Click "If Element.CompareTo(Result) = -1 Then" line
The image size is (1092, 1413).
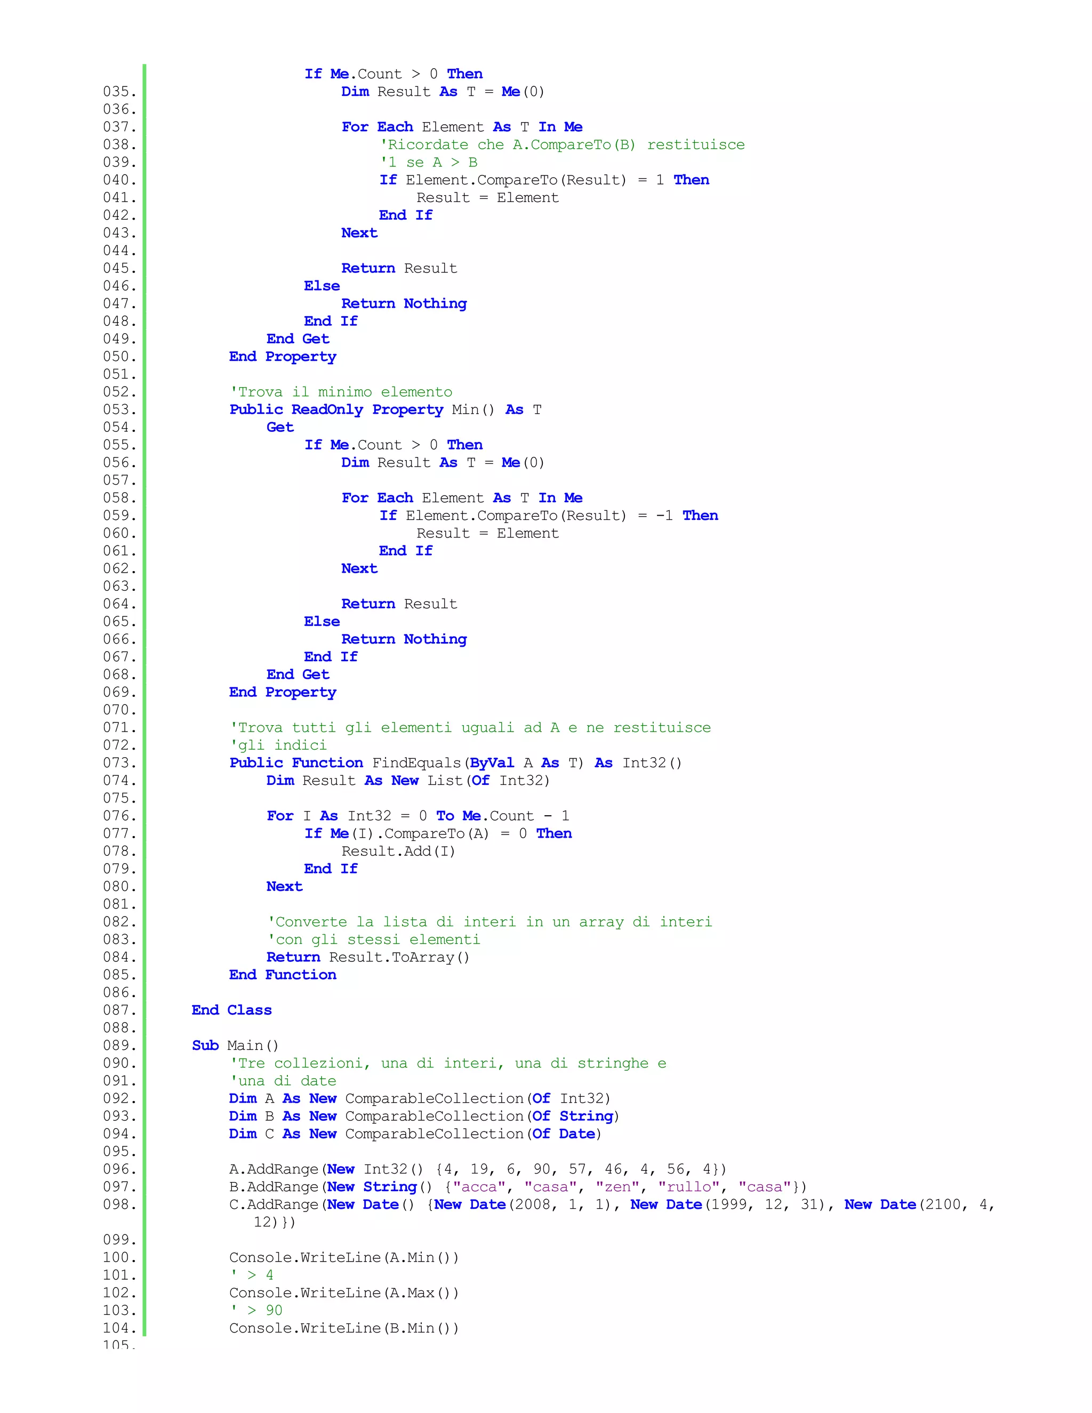coord(549,516)
